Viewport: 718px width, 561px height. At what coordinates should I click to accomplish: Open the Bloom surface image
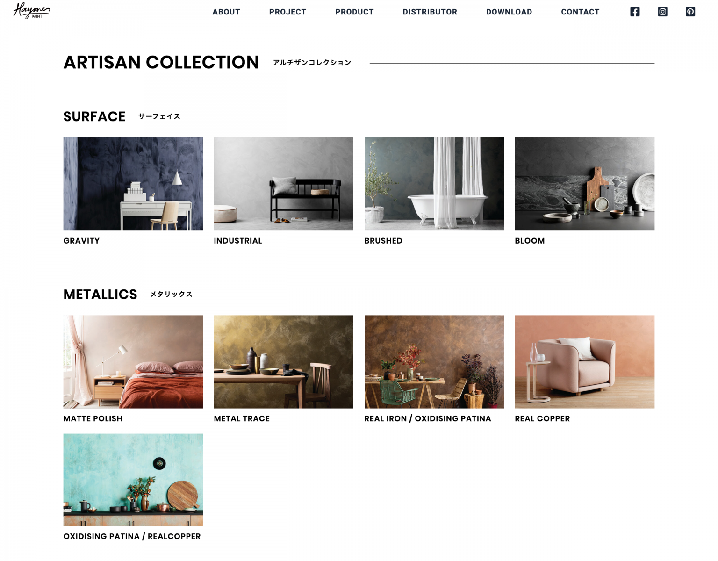(x=585, y=184)
